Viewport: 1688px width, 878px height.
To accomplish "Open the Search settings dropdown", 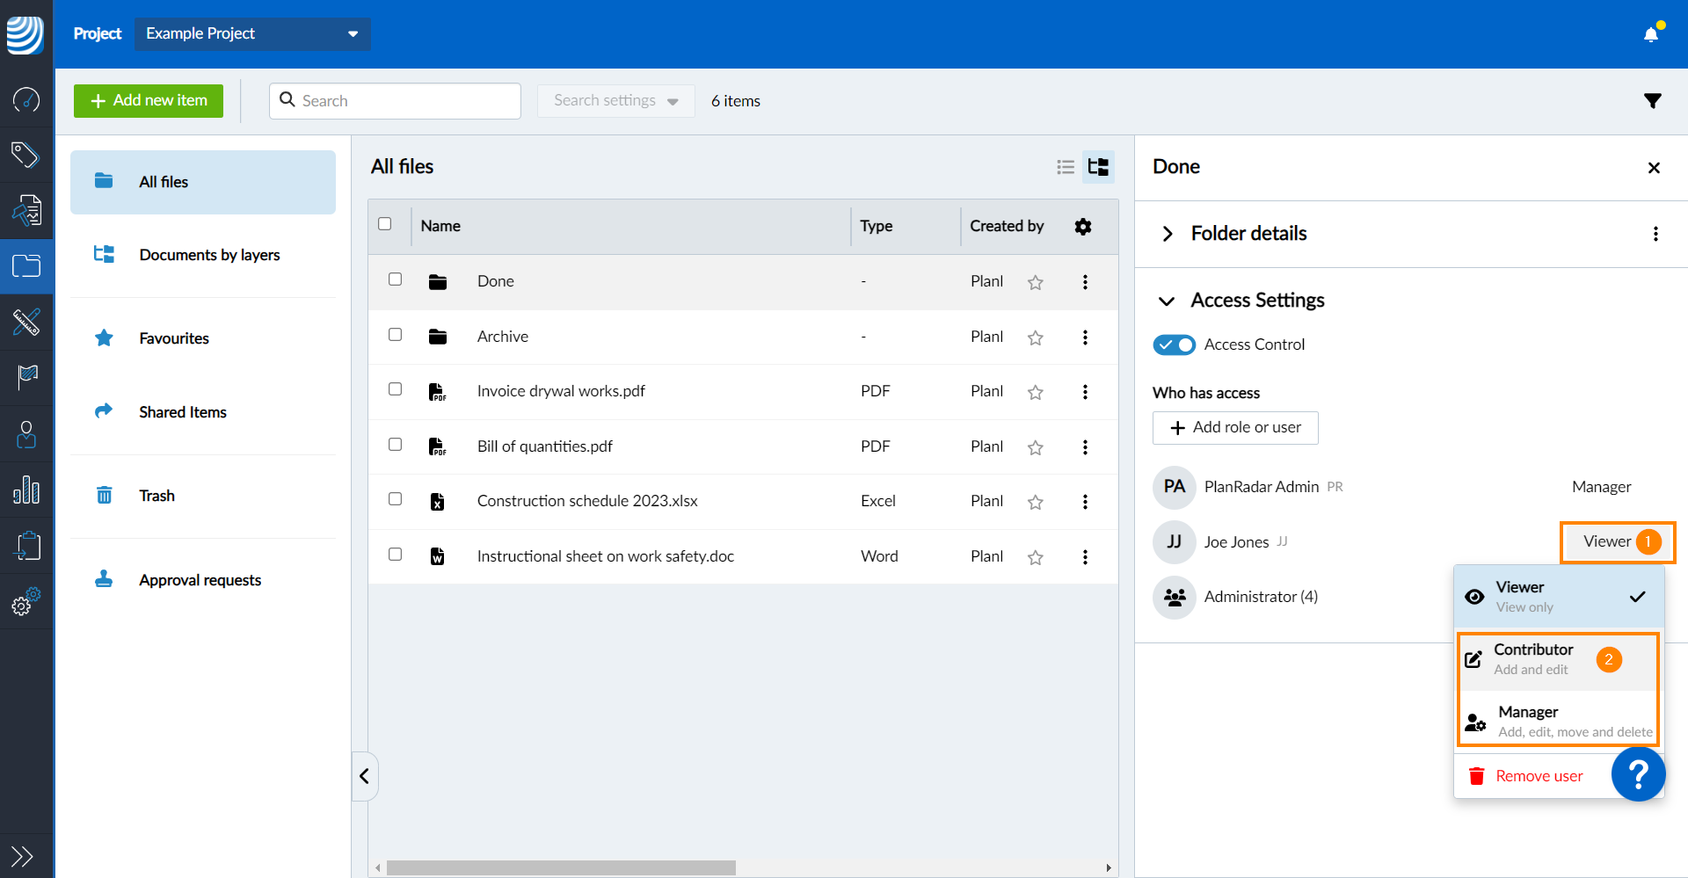I will coord(615,101).
